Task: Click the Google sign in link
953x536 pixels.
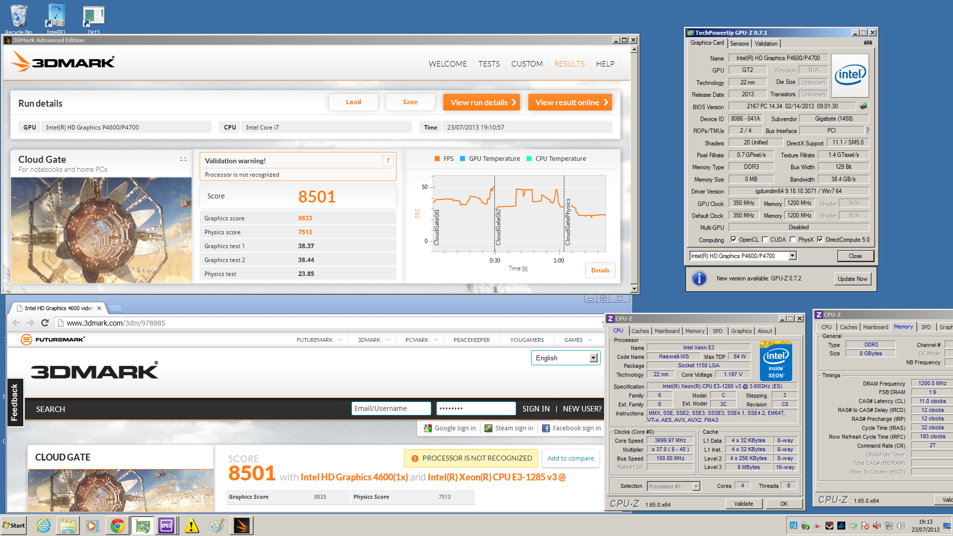Action: [450, 428]
